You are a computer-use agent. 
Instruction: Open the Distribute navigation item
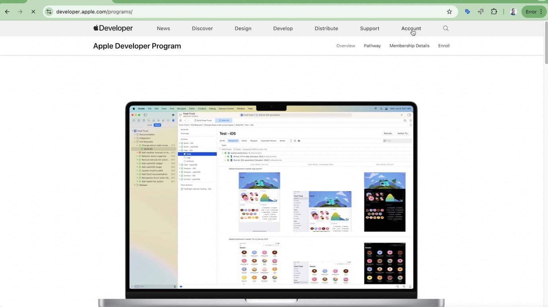coord(326,28)
